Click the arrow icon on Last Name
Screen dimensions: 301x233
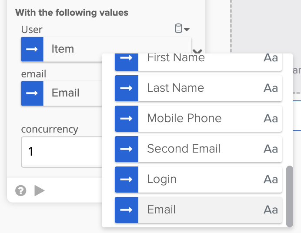click(126, 88)
